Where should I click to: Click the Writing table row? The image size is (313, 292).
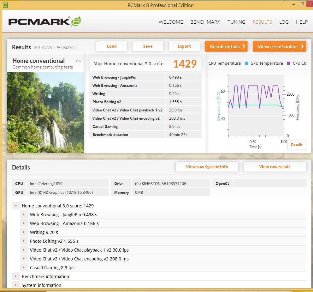pyautogui.click(x=145, y=93)
